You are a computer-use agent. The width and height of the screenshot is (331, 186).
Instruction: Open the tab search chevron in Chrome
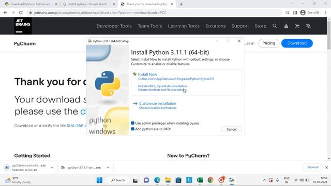[292, 4]
